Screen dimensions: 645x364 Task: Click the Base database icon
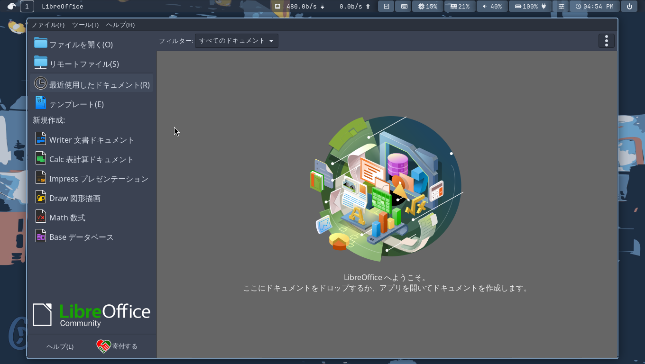[41, 236]
